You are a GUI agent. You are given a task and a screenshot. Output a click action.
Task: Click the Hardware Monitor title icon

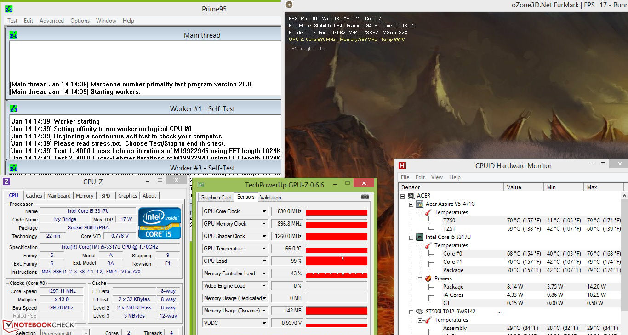coord(402,165)
